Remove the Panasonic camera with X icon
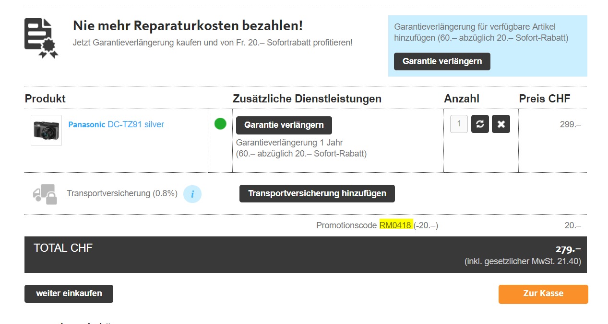This screenshot has width=608, height=324. tap(501, 124)
